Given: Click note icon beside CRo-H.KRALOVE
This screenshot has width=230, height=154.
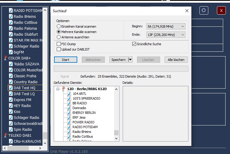Looking at the screenshot, I should point(11,141).
